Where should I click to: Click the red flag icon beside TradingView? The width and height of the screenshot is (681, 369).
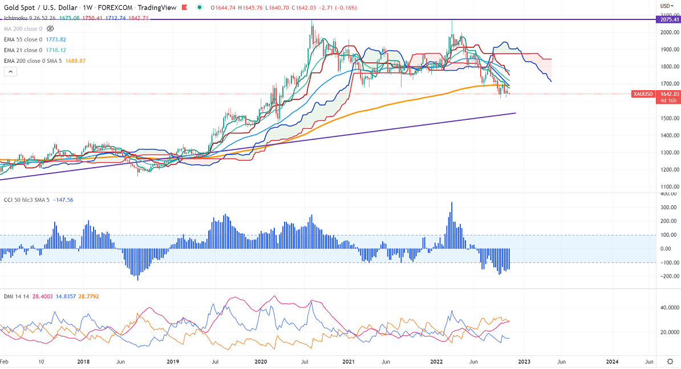[x=185, y=7]
